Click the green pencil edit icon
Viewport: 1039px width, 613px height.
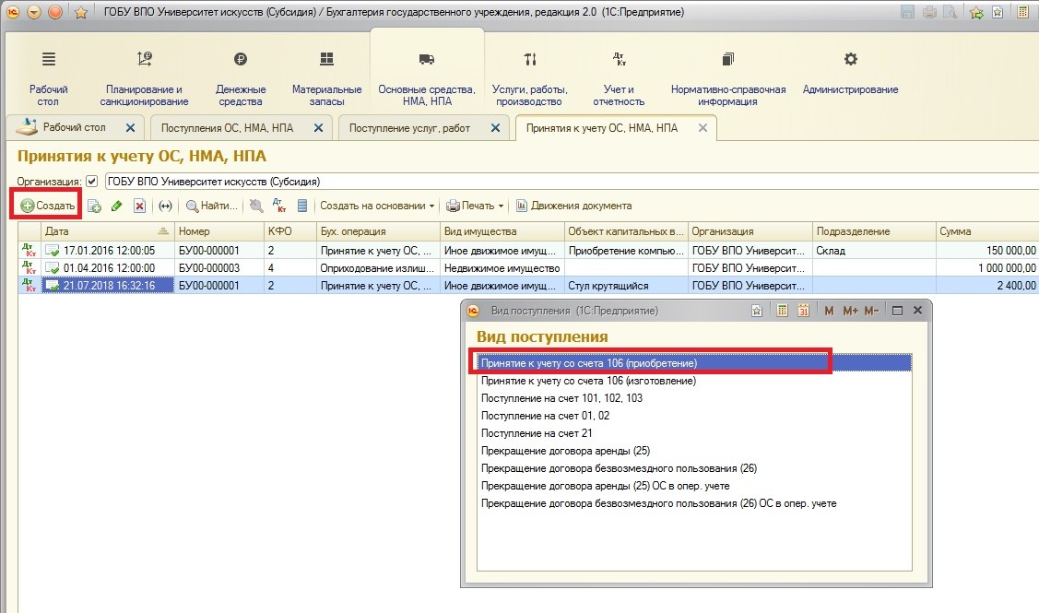117,206
